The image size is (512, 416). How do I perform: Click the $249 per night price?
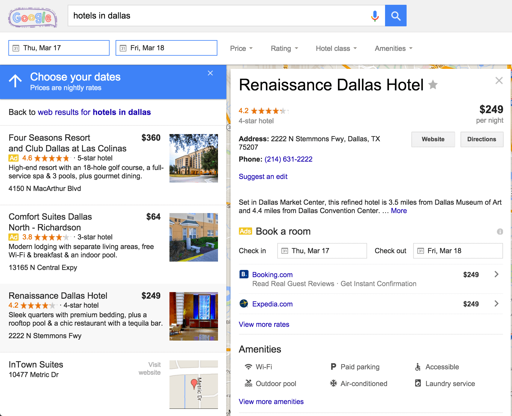tap(491, 110)
